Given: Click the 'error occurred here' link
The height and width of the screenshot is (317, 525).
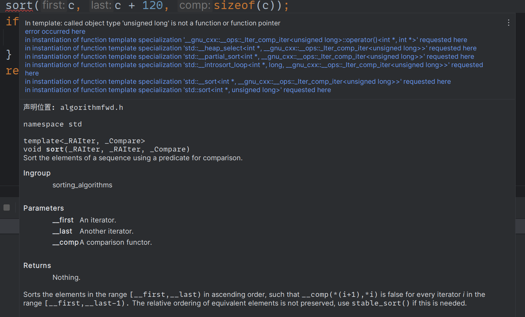Looking at the screenshot, I should click(x=55, y=31).
